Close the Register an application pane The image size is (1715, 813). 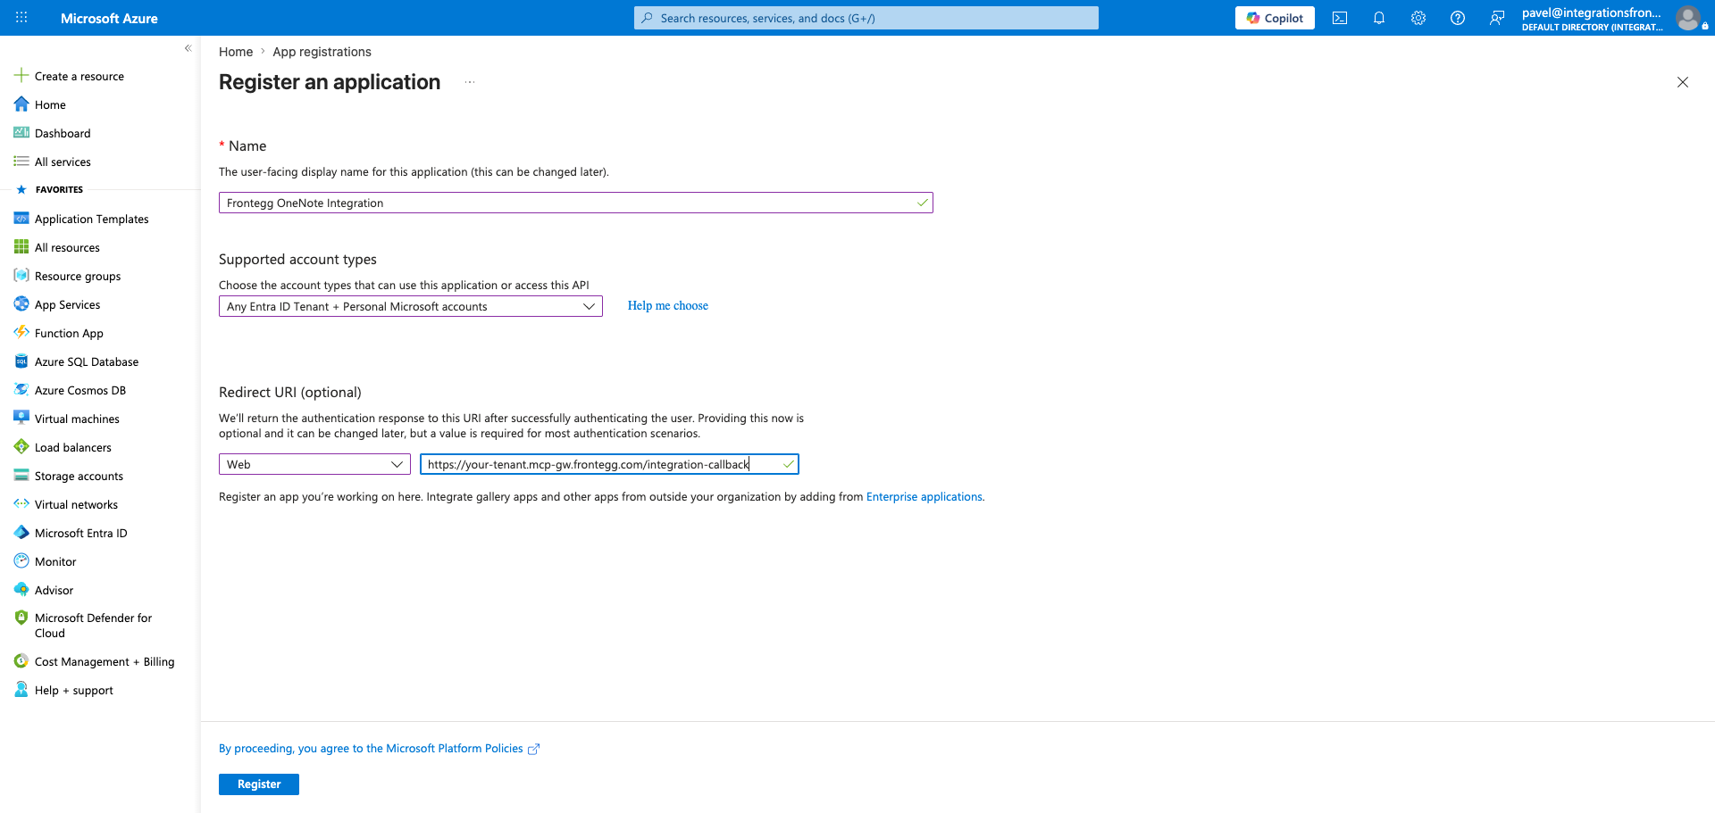pyautogui.click(x=1683, y=82)
